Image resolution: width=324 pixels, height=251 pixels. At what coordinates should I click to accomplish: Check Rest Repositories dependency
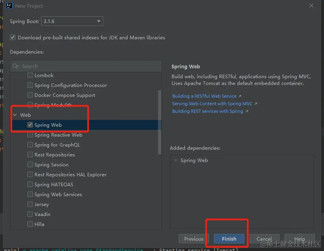pyautogui.click(x=30, y=154)
